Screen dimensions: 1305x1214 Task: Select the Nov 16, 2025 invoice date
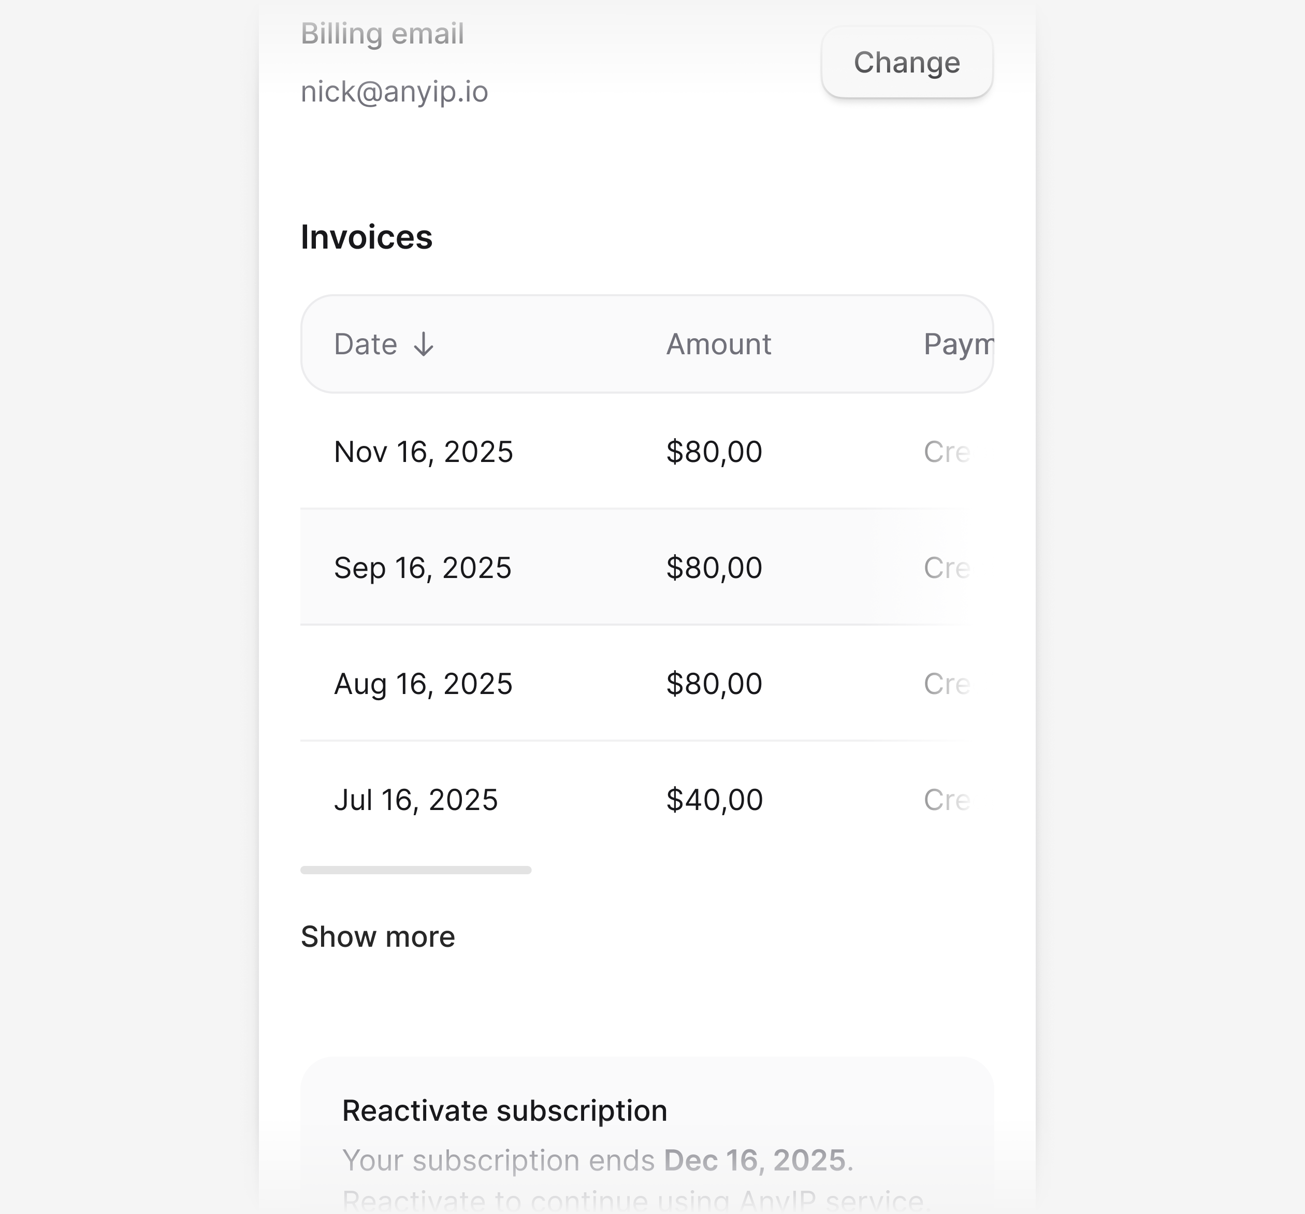pos(423,452)
